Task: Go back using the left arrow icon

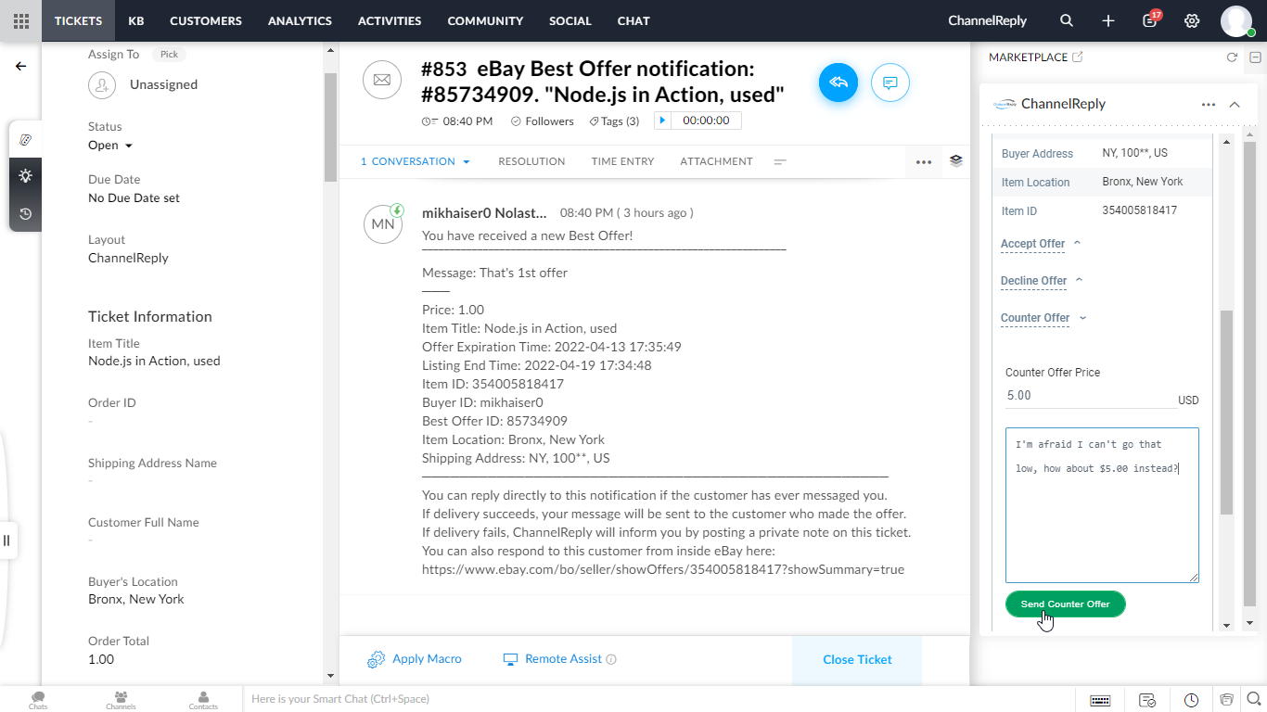Action: [20, 67]
